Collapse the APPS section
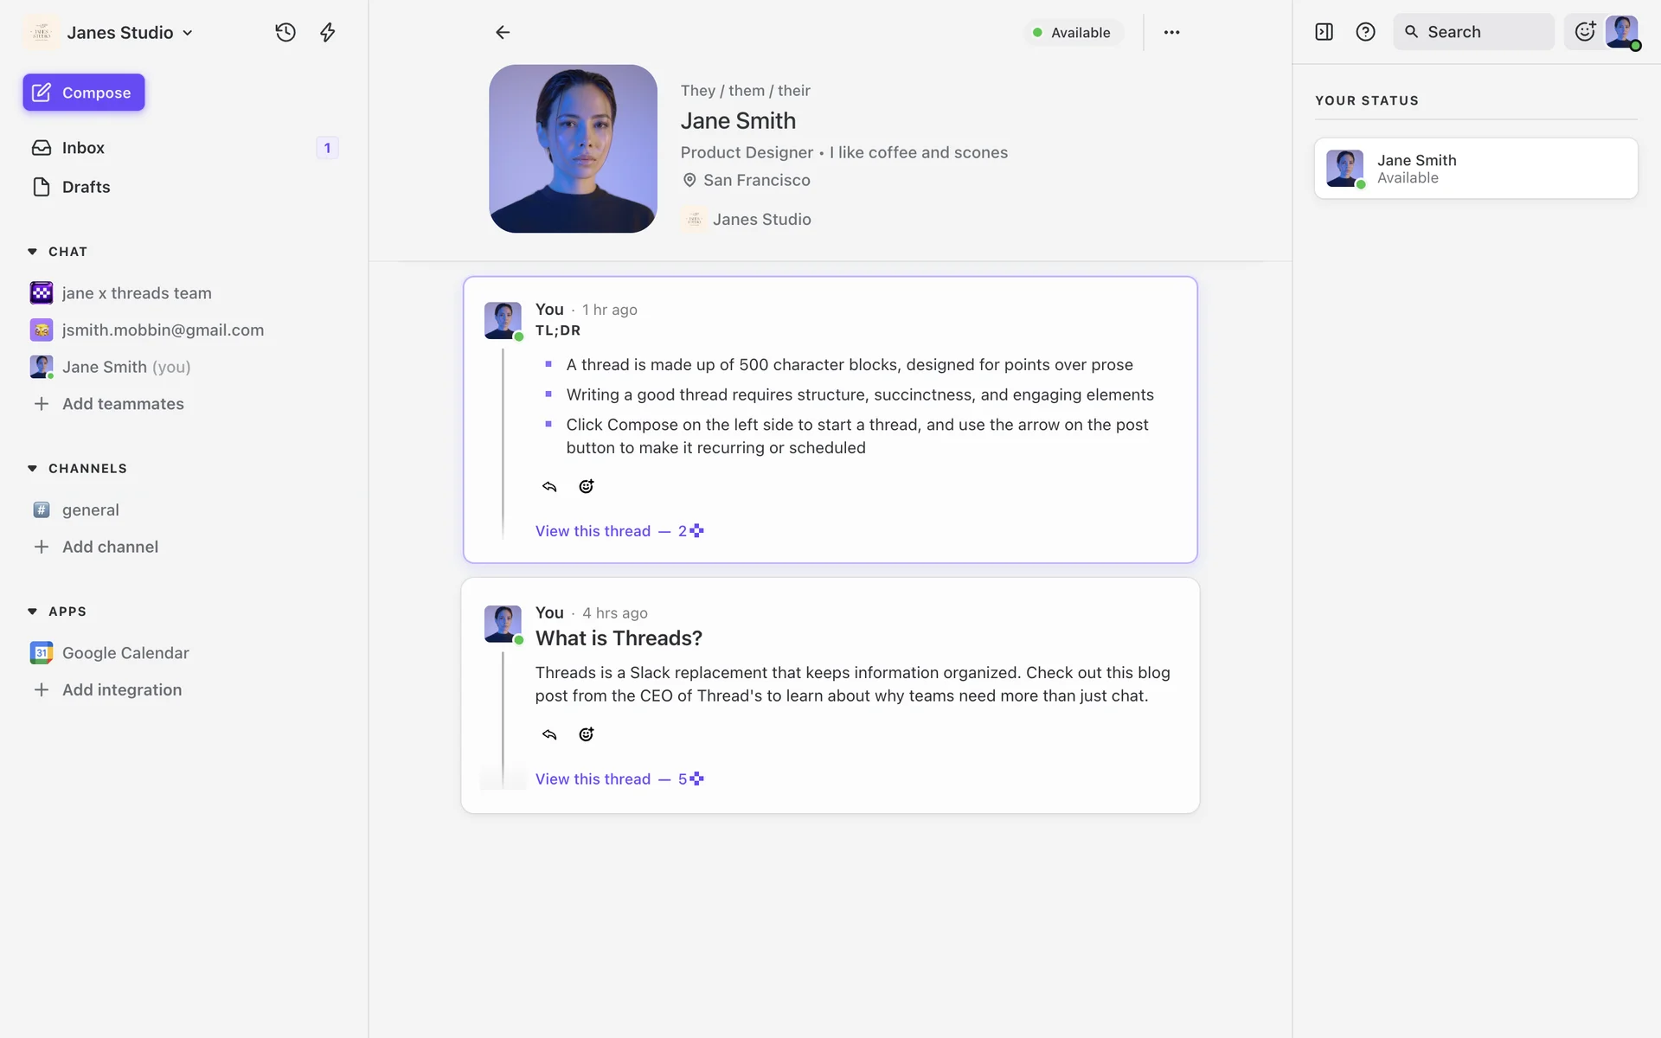The image size is (1661, 1038). (x=33, y=612)
